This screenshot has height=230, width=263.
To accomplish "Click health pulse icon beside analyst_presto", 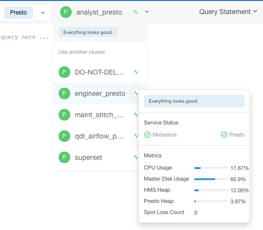I will pyautogui.click(x=136, y=12).
